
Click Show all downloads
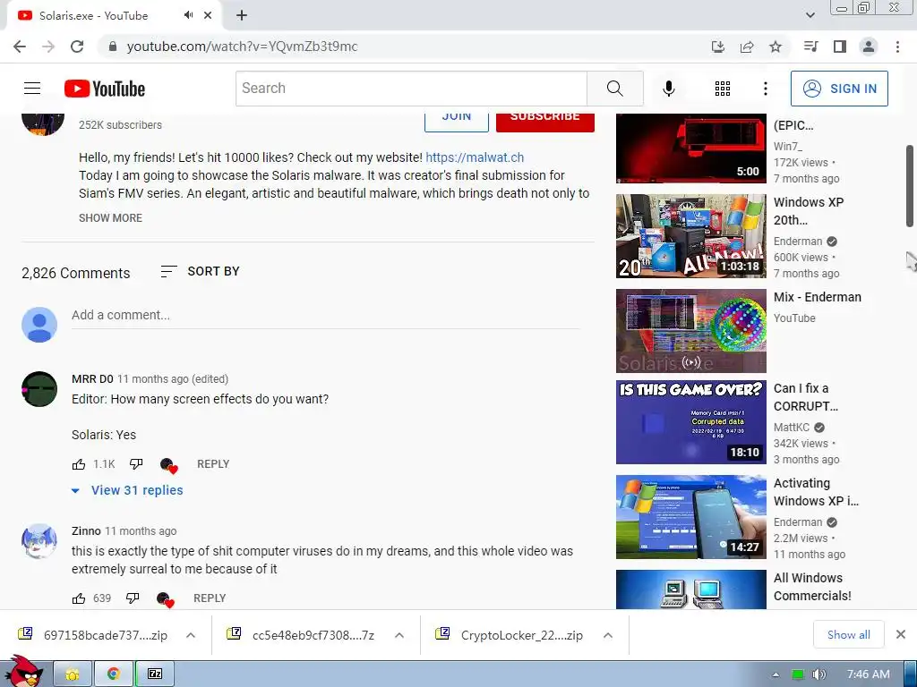849,635
